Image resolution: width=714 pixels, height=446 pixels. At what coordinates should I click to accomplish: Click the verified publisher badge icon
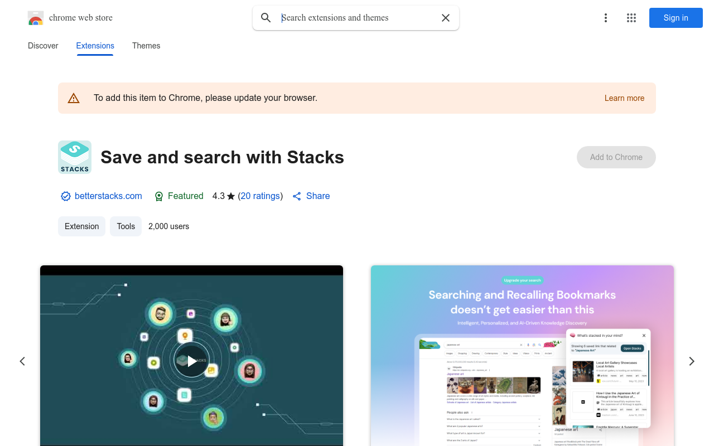click(66, 196)
